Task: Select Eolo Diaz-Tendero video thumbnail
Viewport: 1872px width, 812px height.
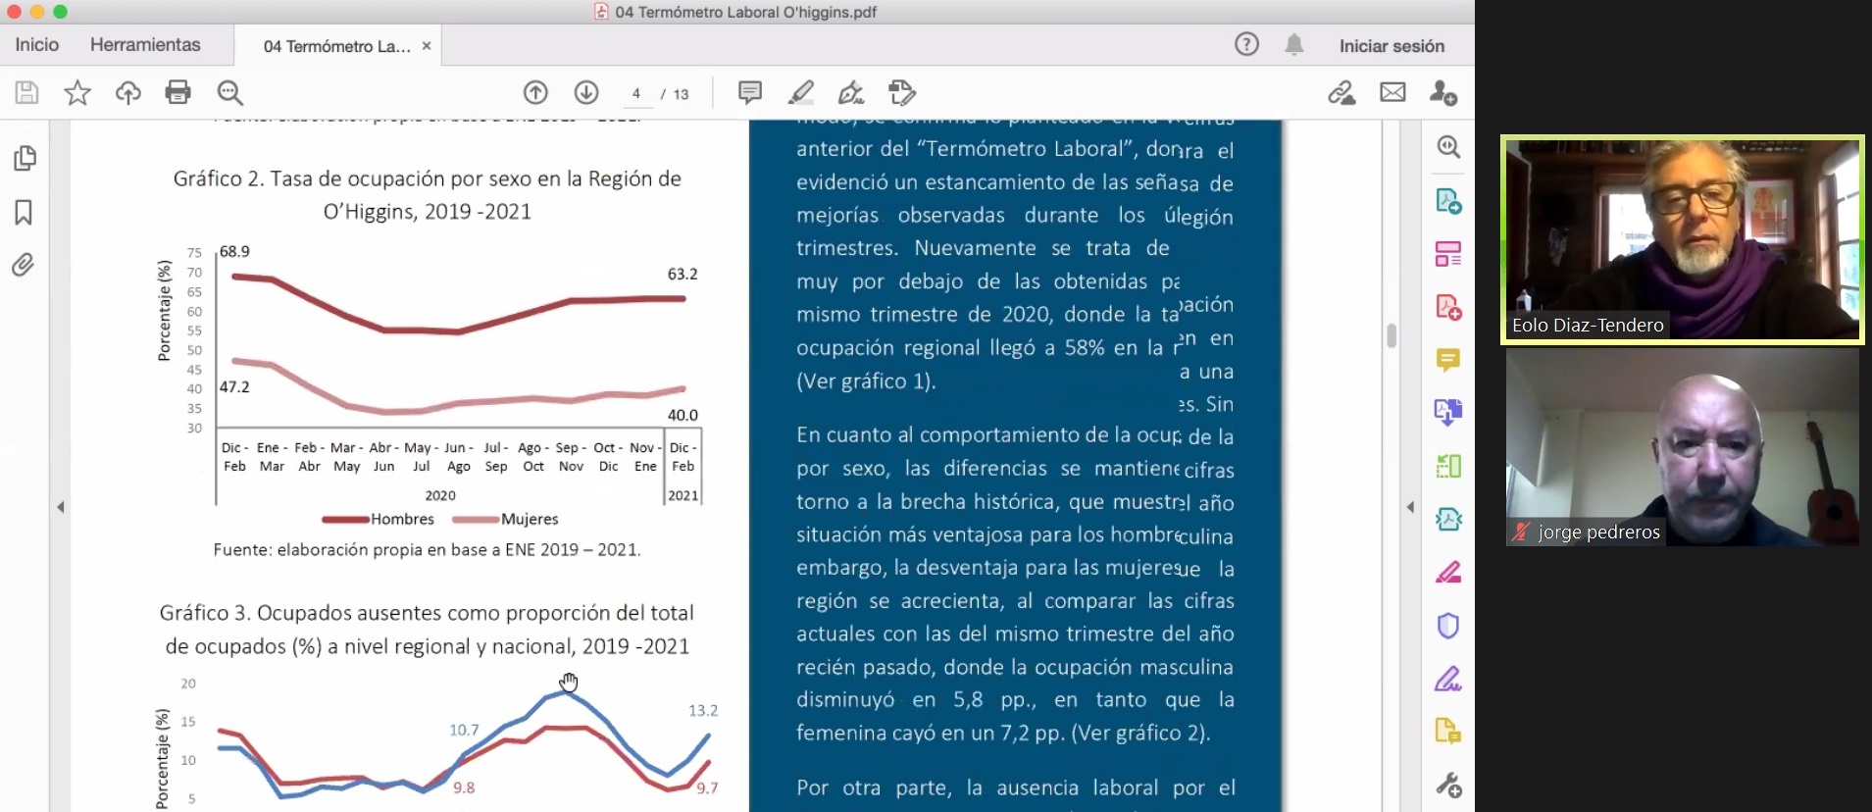Action: click(1683, 239)
